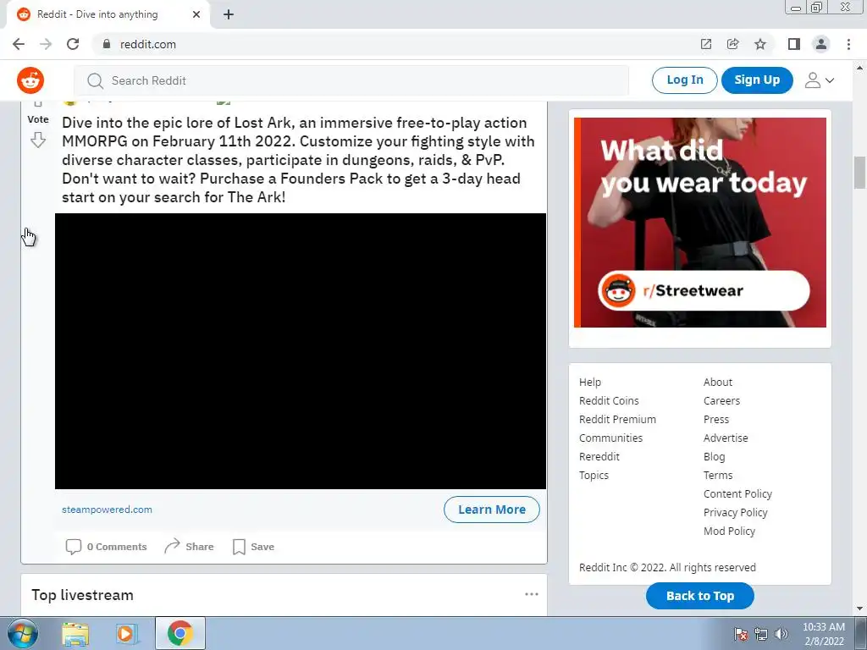
Task: Click the scrollbar down arrow
Action: click(859, 609)
